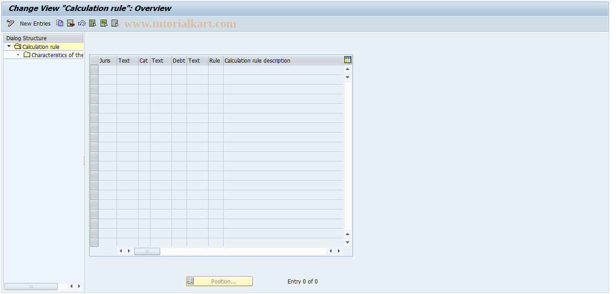Image resolution: width=616 pixels, height=294 pixels.
Task: Select the first table row selector
Action: (x=94, y=70)
